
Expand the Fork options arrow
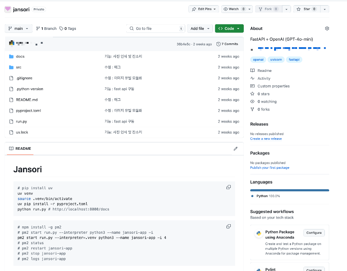(286, 9)
